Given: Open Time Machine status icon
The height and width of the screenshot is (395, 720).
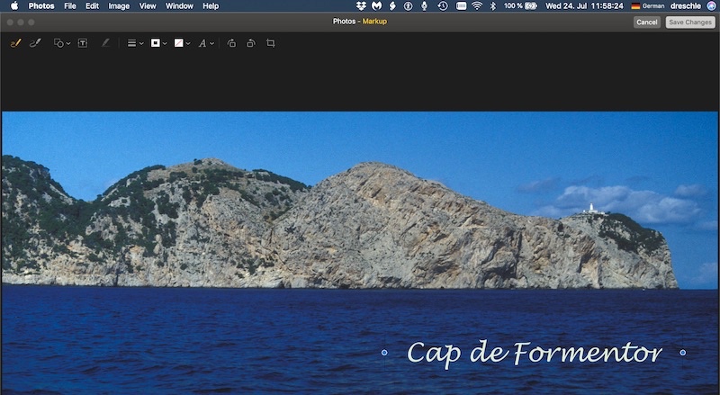Looking at the screenshot, I should (443, 5).
